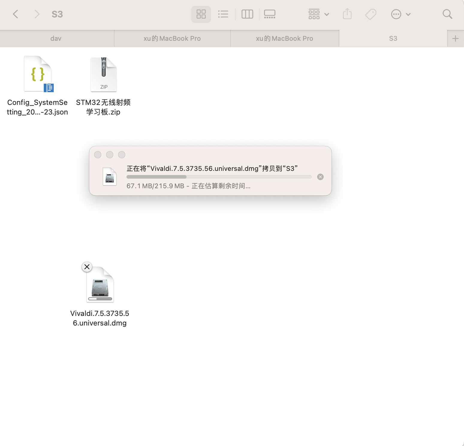Image resolution: width=464 pixels, height=446 pixels.
Task: Add a new Finder tab
Action: 455,38
